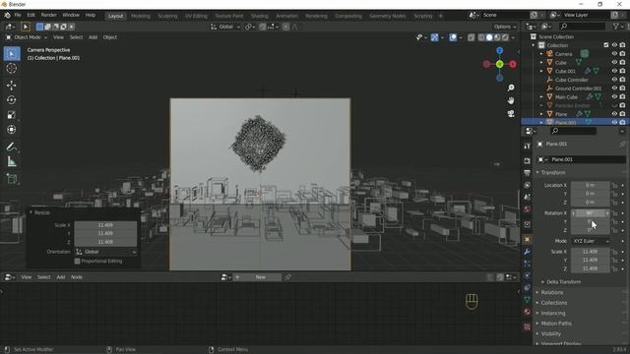The width and height of the screenshot is (630, 354).
Task: Open the Material properties tab
Action: pyautogui.click(x=528, y=312)
